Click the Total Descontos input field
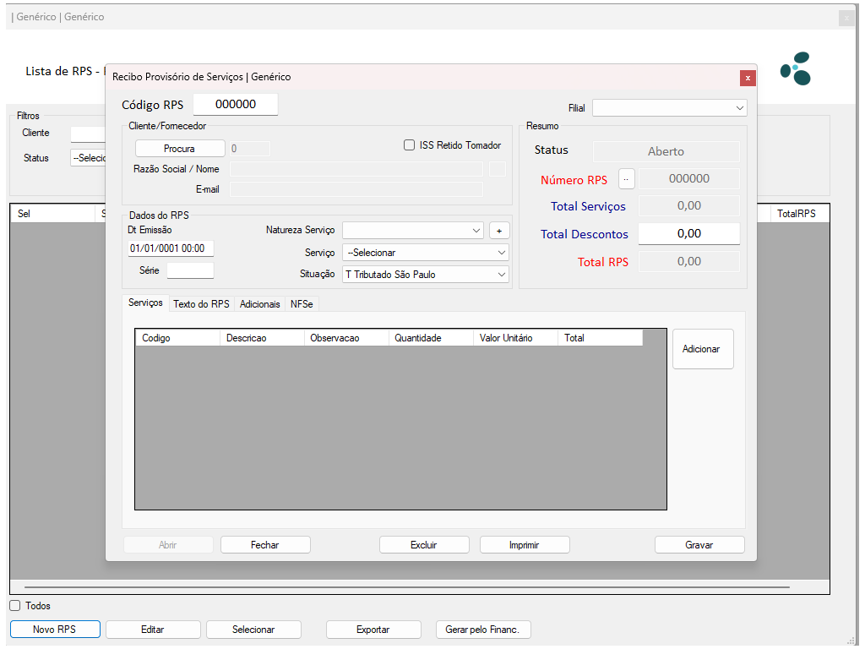 (x=688, y=234)
